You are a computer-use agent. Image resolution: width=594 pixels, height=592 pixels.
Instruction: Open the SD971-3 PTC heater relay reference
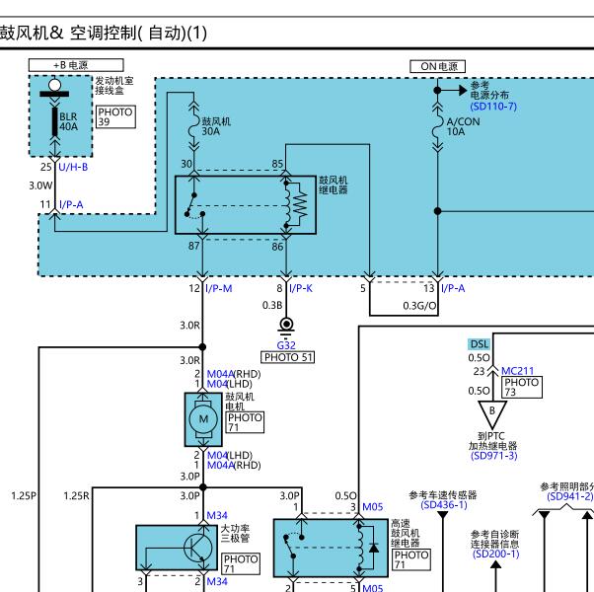[494, 456]
